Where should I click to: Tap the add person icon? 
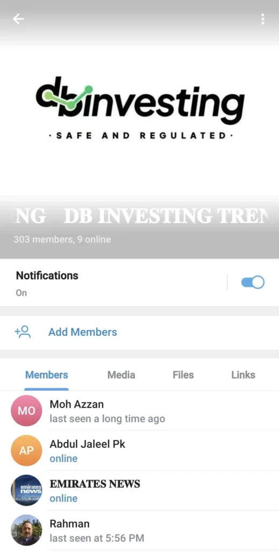click(x=23, y=332)
